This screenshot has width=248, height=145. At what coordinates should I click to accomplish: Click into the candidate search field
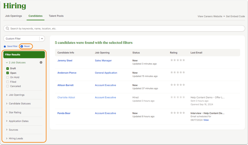pos(124,28)
